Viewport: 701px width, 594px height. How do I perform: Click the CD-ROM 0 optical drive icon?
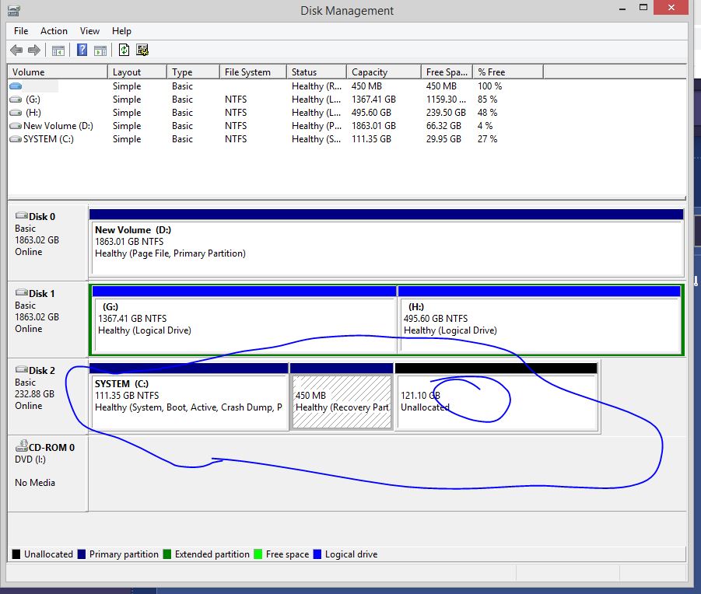[x=22, y=445]
